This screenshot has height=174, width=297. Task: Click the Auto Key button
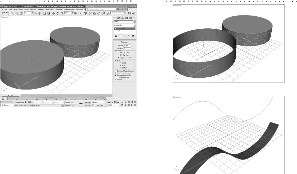pyautogui.click(x=87, y=102)
